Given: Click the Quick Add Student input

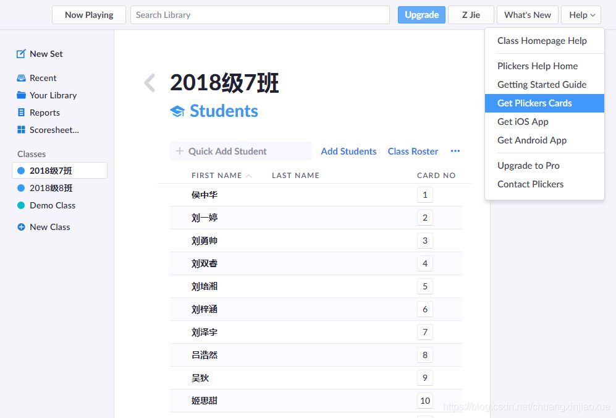Looking at the screenshot, I should click(x=241, y=151).
